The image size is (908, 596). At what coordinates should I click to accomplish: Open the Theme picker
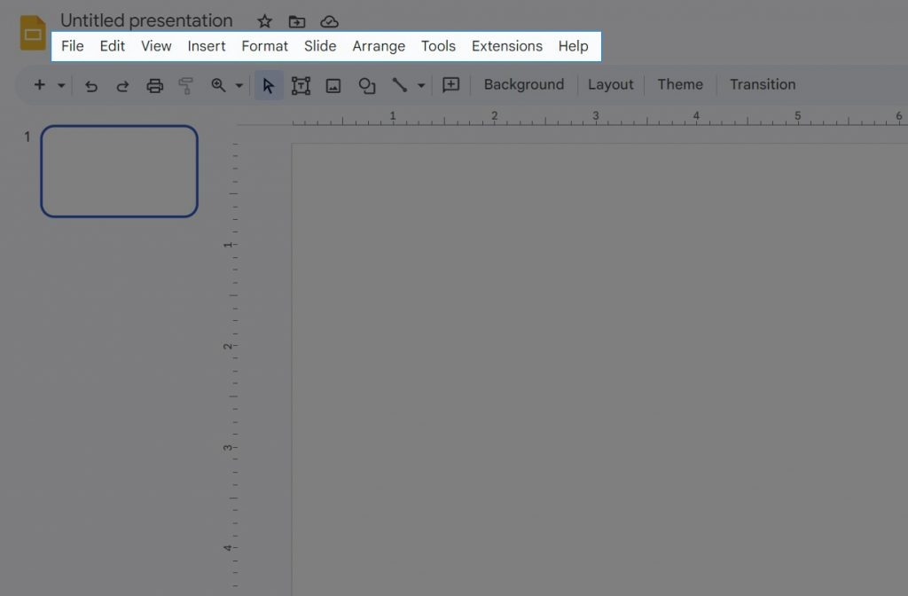(679, 84)
